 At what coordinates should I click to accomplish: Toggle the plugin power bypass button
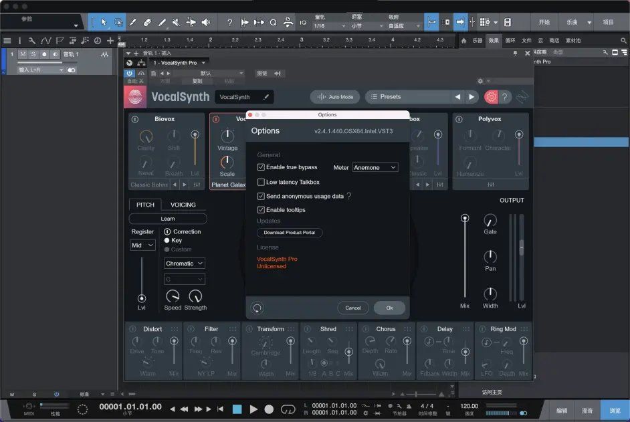click(129, 73)
